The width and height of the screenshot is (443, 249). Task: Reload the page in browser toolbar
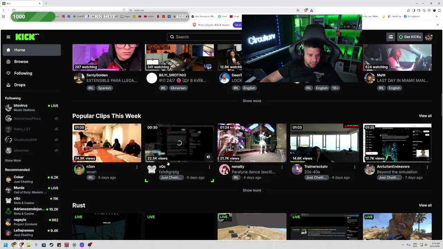13,10
